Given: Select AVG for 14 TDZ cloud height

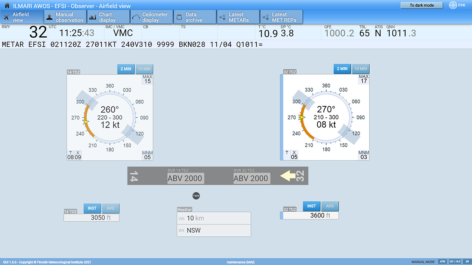Looking at the screenshot, I should [x=111, y=208].
